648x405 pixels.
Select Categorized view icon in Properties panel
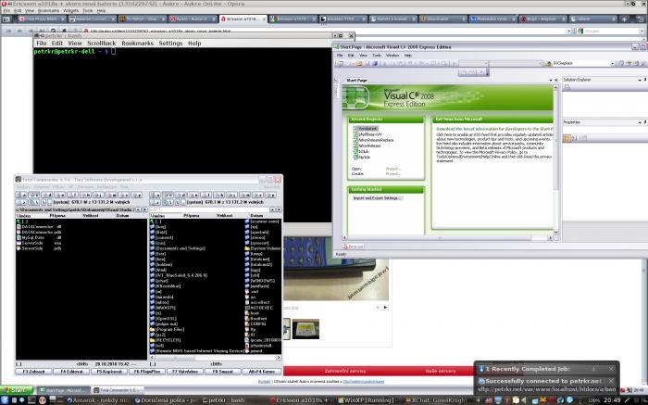click(x=567, y=138)
